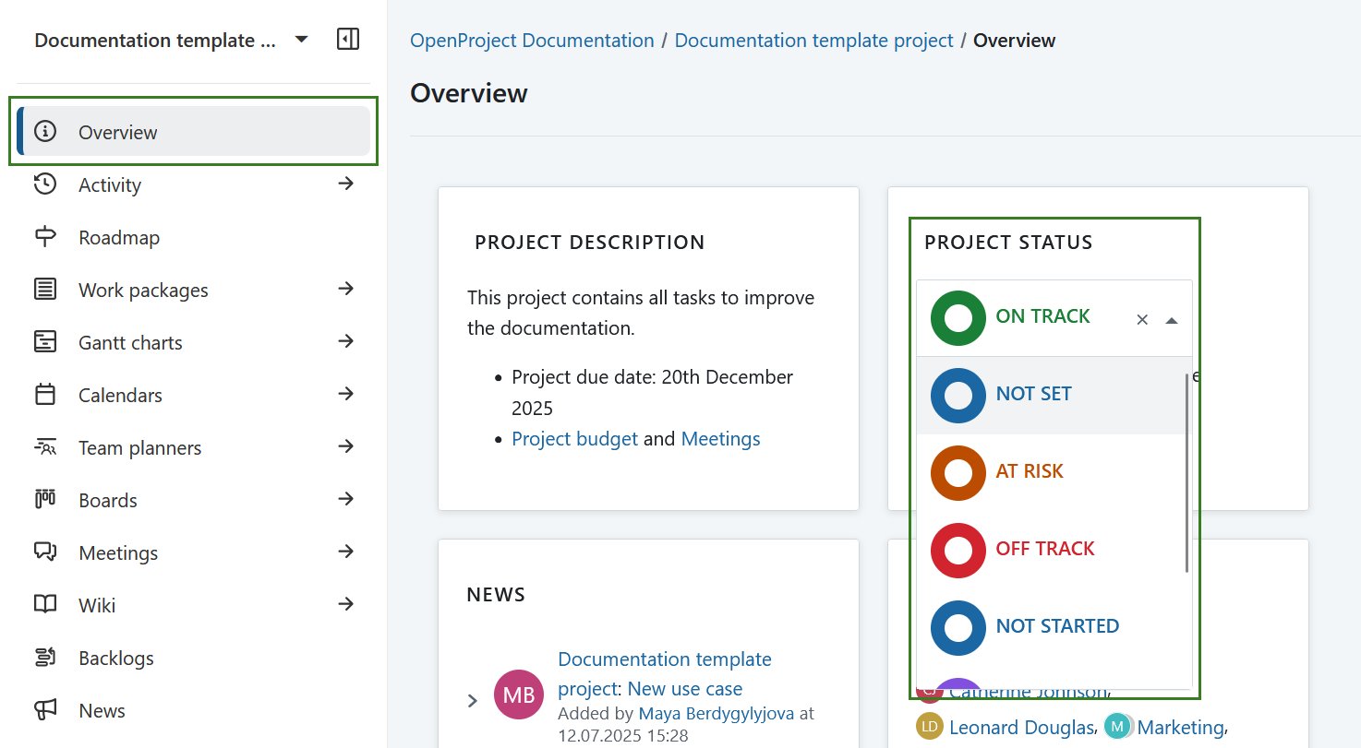Collapse the sidebar with the panel icon
This screenshot has width=1361, height=748.
click(348, 40)
